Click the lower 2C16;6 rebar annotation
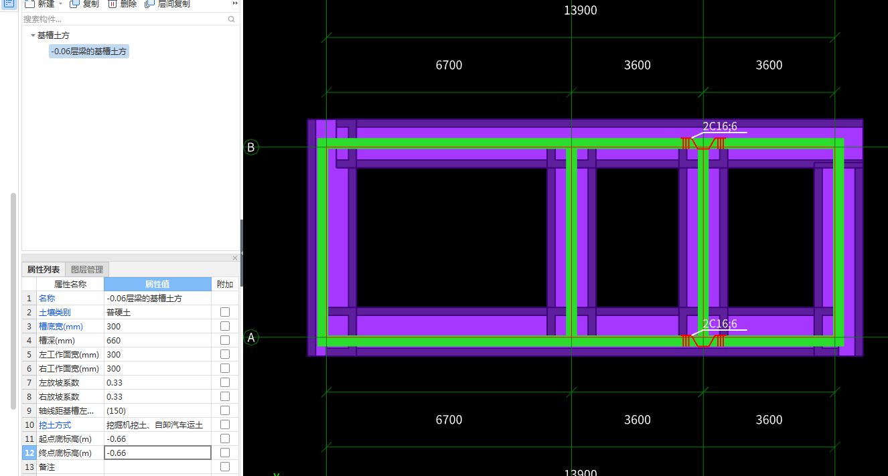 pyautogui.click(x=720, y=324)
